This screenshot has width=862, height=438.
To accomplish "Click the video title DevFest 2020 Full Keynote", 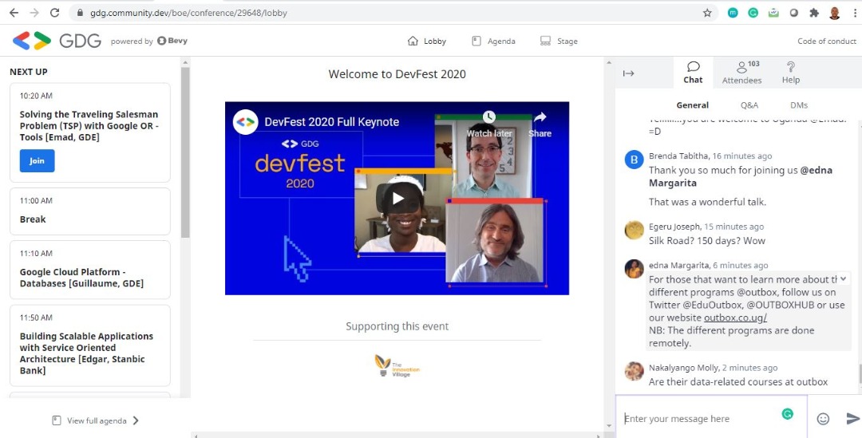I will click(332, 122).
